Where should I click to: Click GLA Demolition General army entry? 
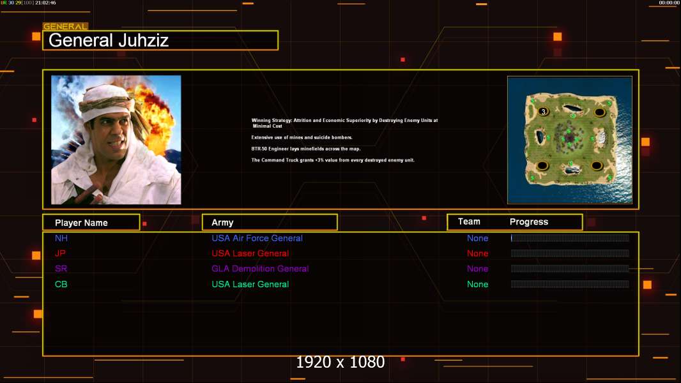pyautogui.click(x=260, y=269)
